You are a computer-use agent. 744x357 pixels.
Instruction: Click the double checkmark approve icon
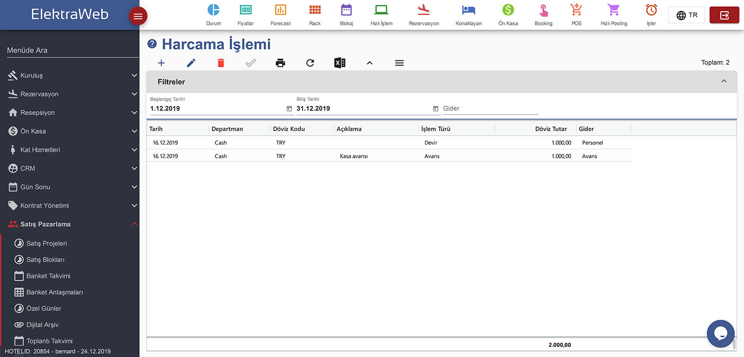[251, 63]
